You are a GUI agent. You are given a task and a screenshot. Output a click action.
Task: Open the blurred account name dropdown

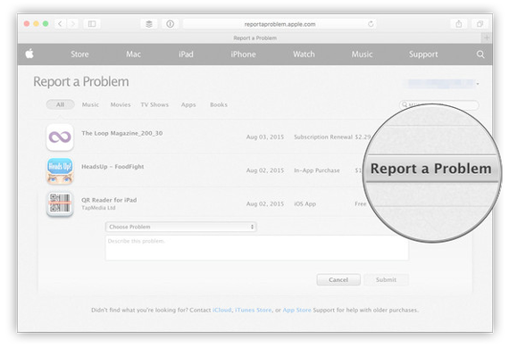pyautogui.click(x=442, y=84)
